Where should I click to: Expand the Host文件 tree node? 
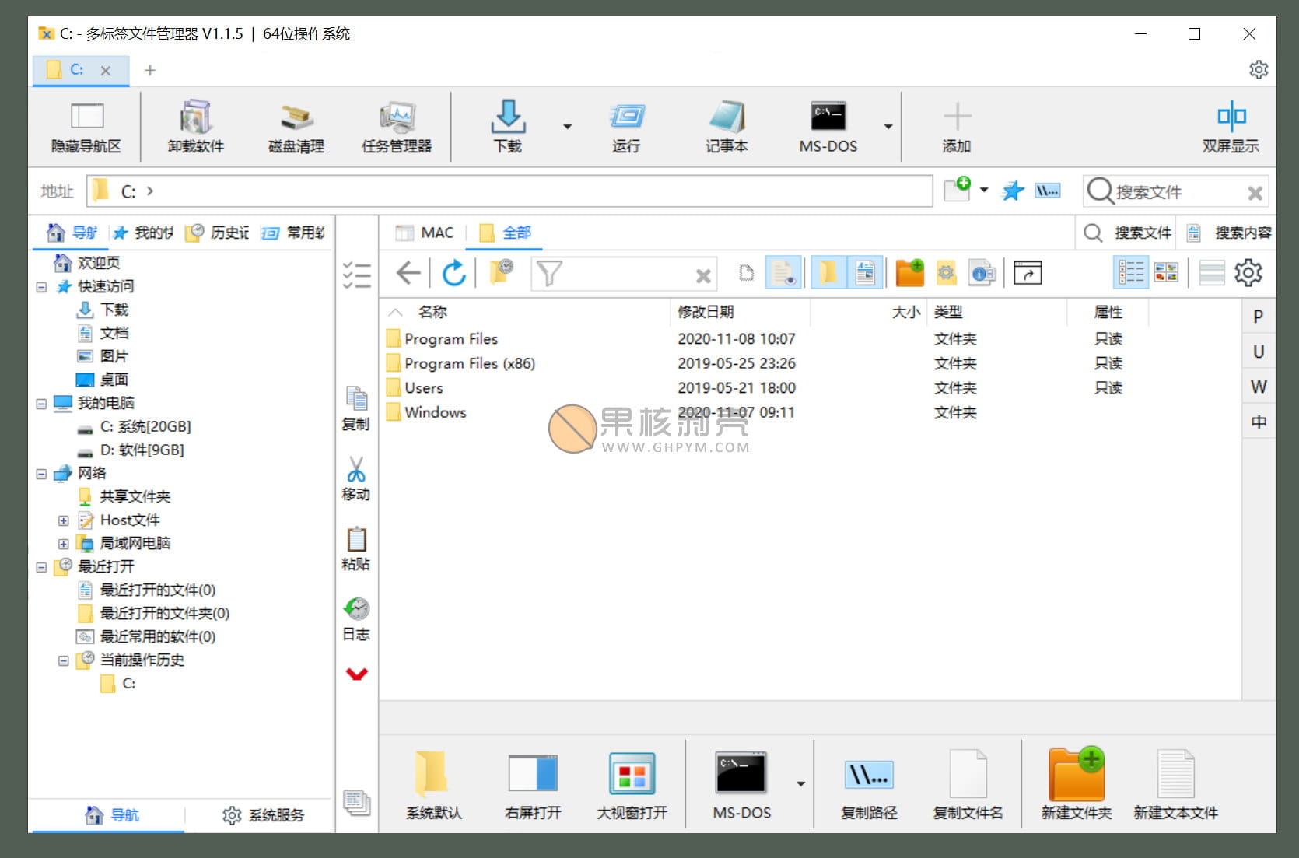[64, 520]
